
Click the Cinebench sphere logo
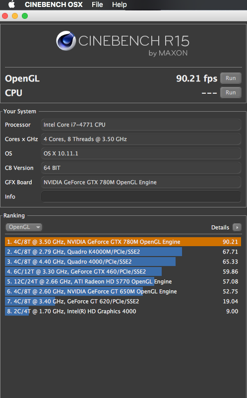[x=66, y=41]
